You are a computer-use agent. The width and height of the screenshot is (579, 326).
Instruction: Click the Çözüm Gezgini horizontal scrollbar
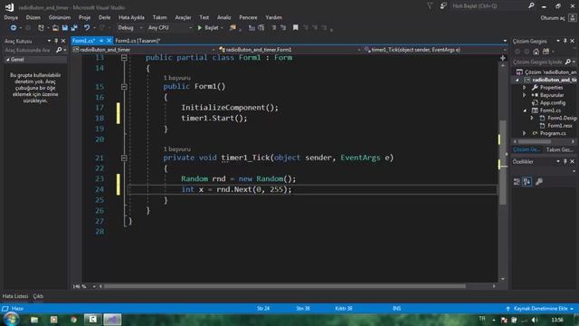pos(535,141)
